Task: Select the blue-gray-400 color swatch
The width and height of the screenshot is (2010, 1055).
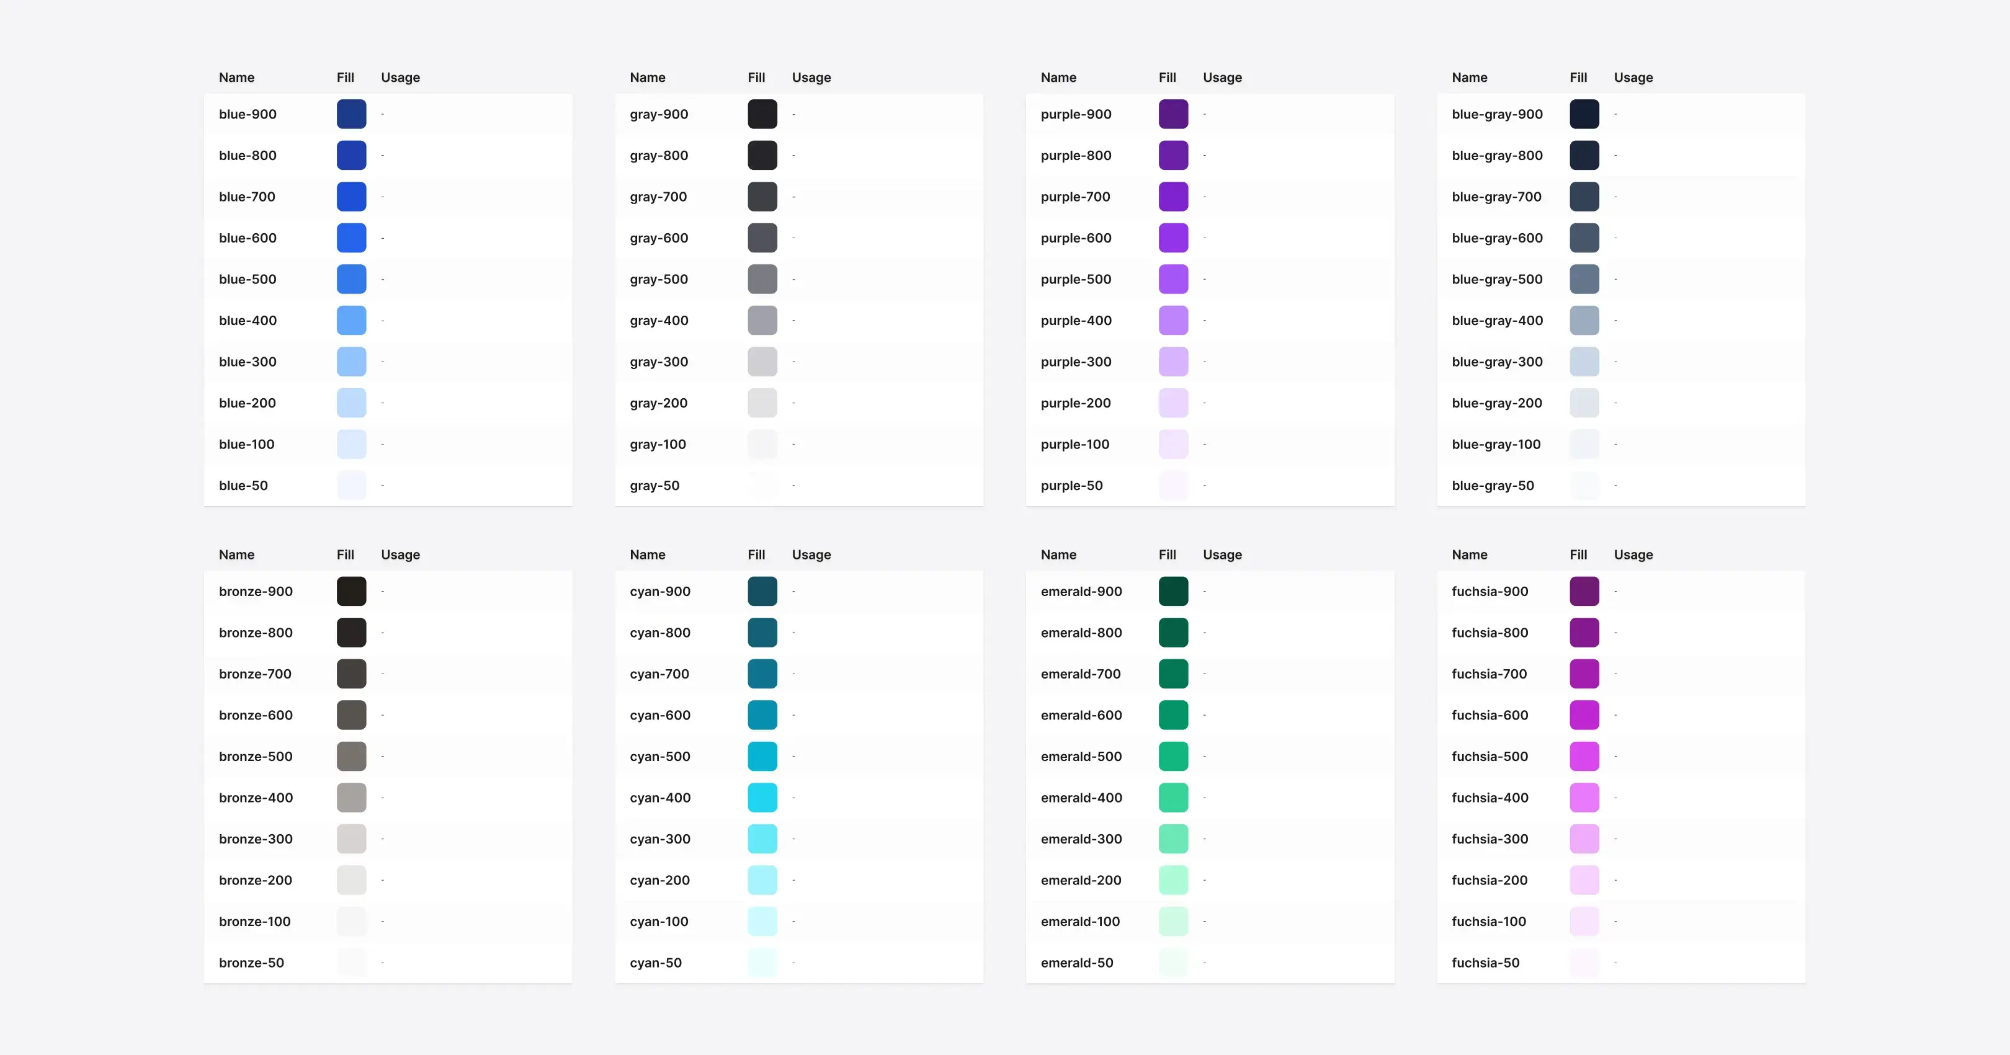Action: (x=1585, y=320)
